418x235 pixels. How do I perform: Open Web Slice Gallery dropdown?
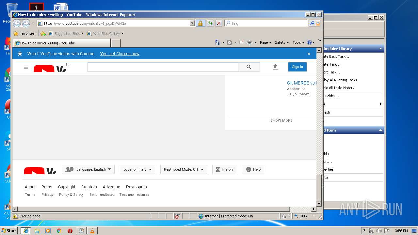point(105,33)
